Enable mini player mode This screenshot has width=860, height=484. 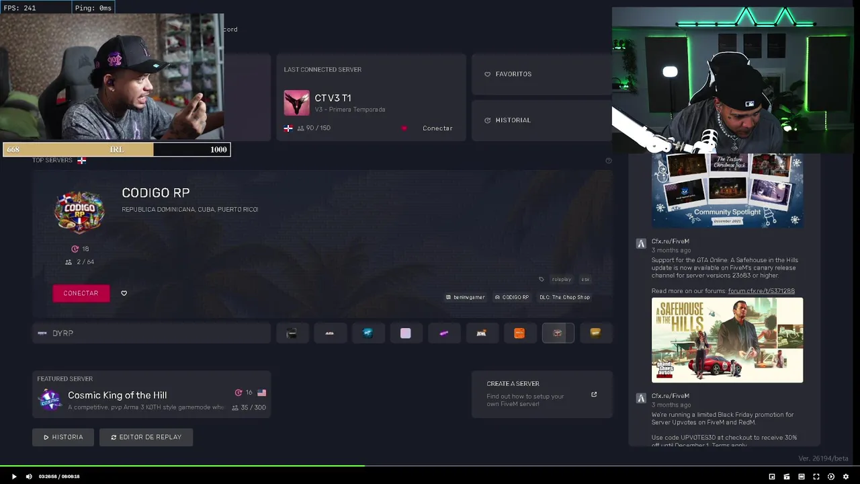pos(772,477)
